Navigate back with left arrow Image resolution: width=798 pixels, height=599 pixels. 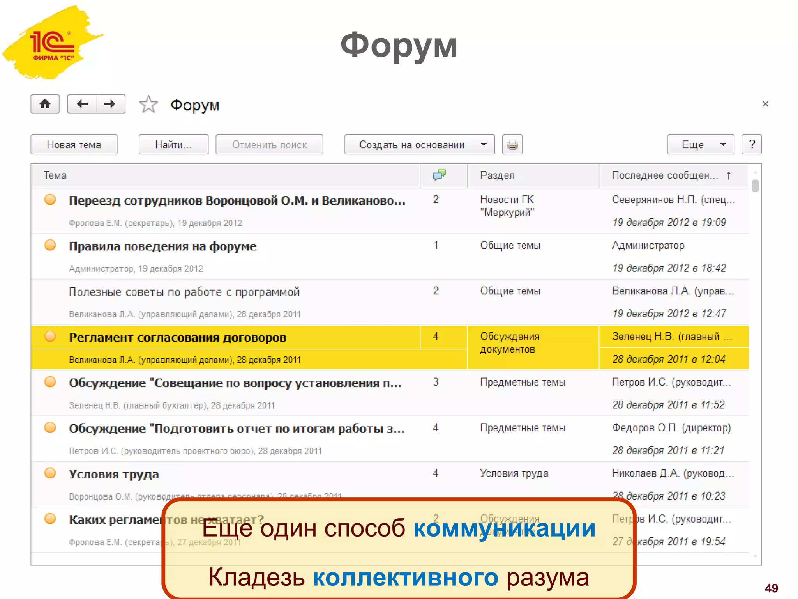coord(82,104)
